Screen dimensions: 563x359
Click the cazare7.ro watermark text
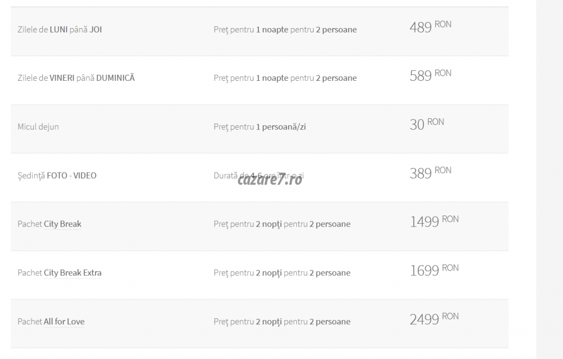tap(270, 179)
